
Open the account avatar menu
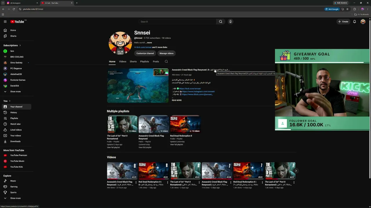[x=363, y=22]
